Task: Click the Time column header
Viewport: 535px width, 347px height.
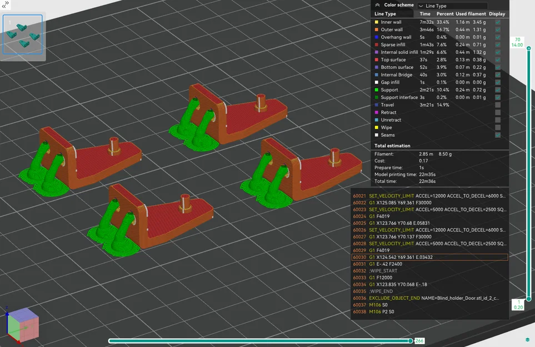Action: 425,14
